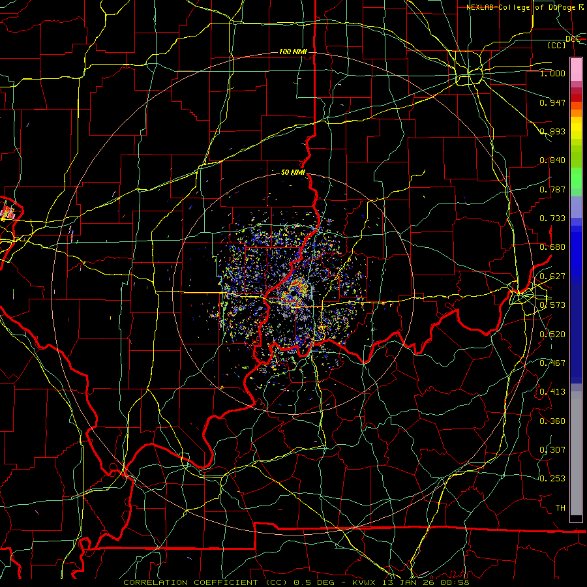This screenshot has height=587, width=587.
Task: Pick the lavender band near 0.733
Action: (576, 207)
